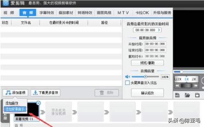
Task: Open the 画面风格 tab
Action: (x=104, y=13)
